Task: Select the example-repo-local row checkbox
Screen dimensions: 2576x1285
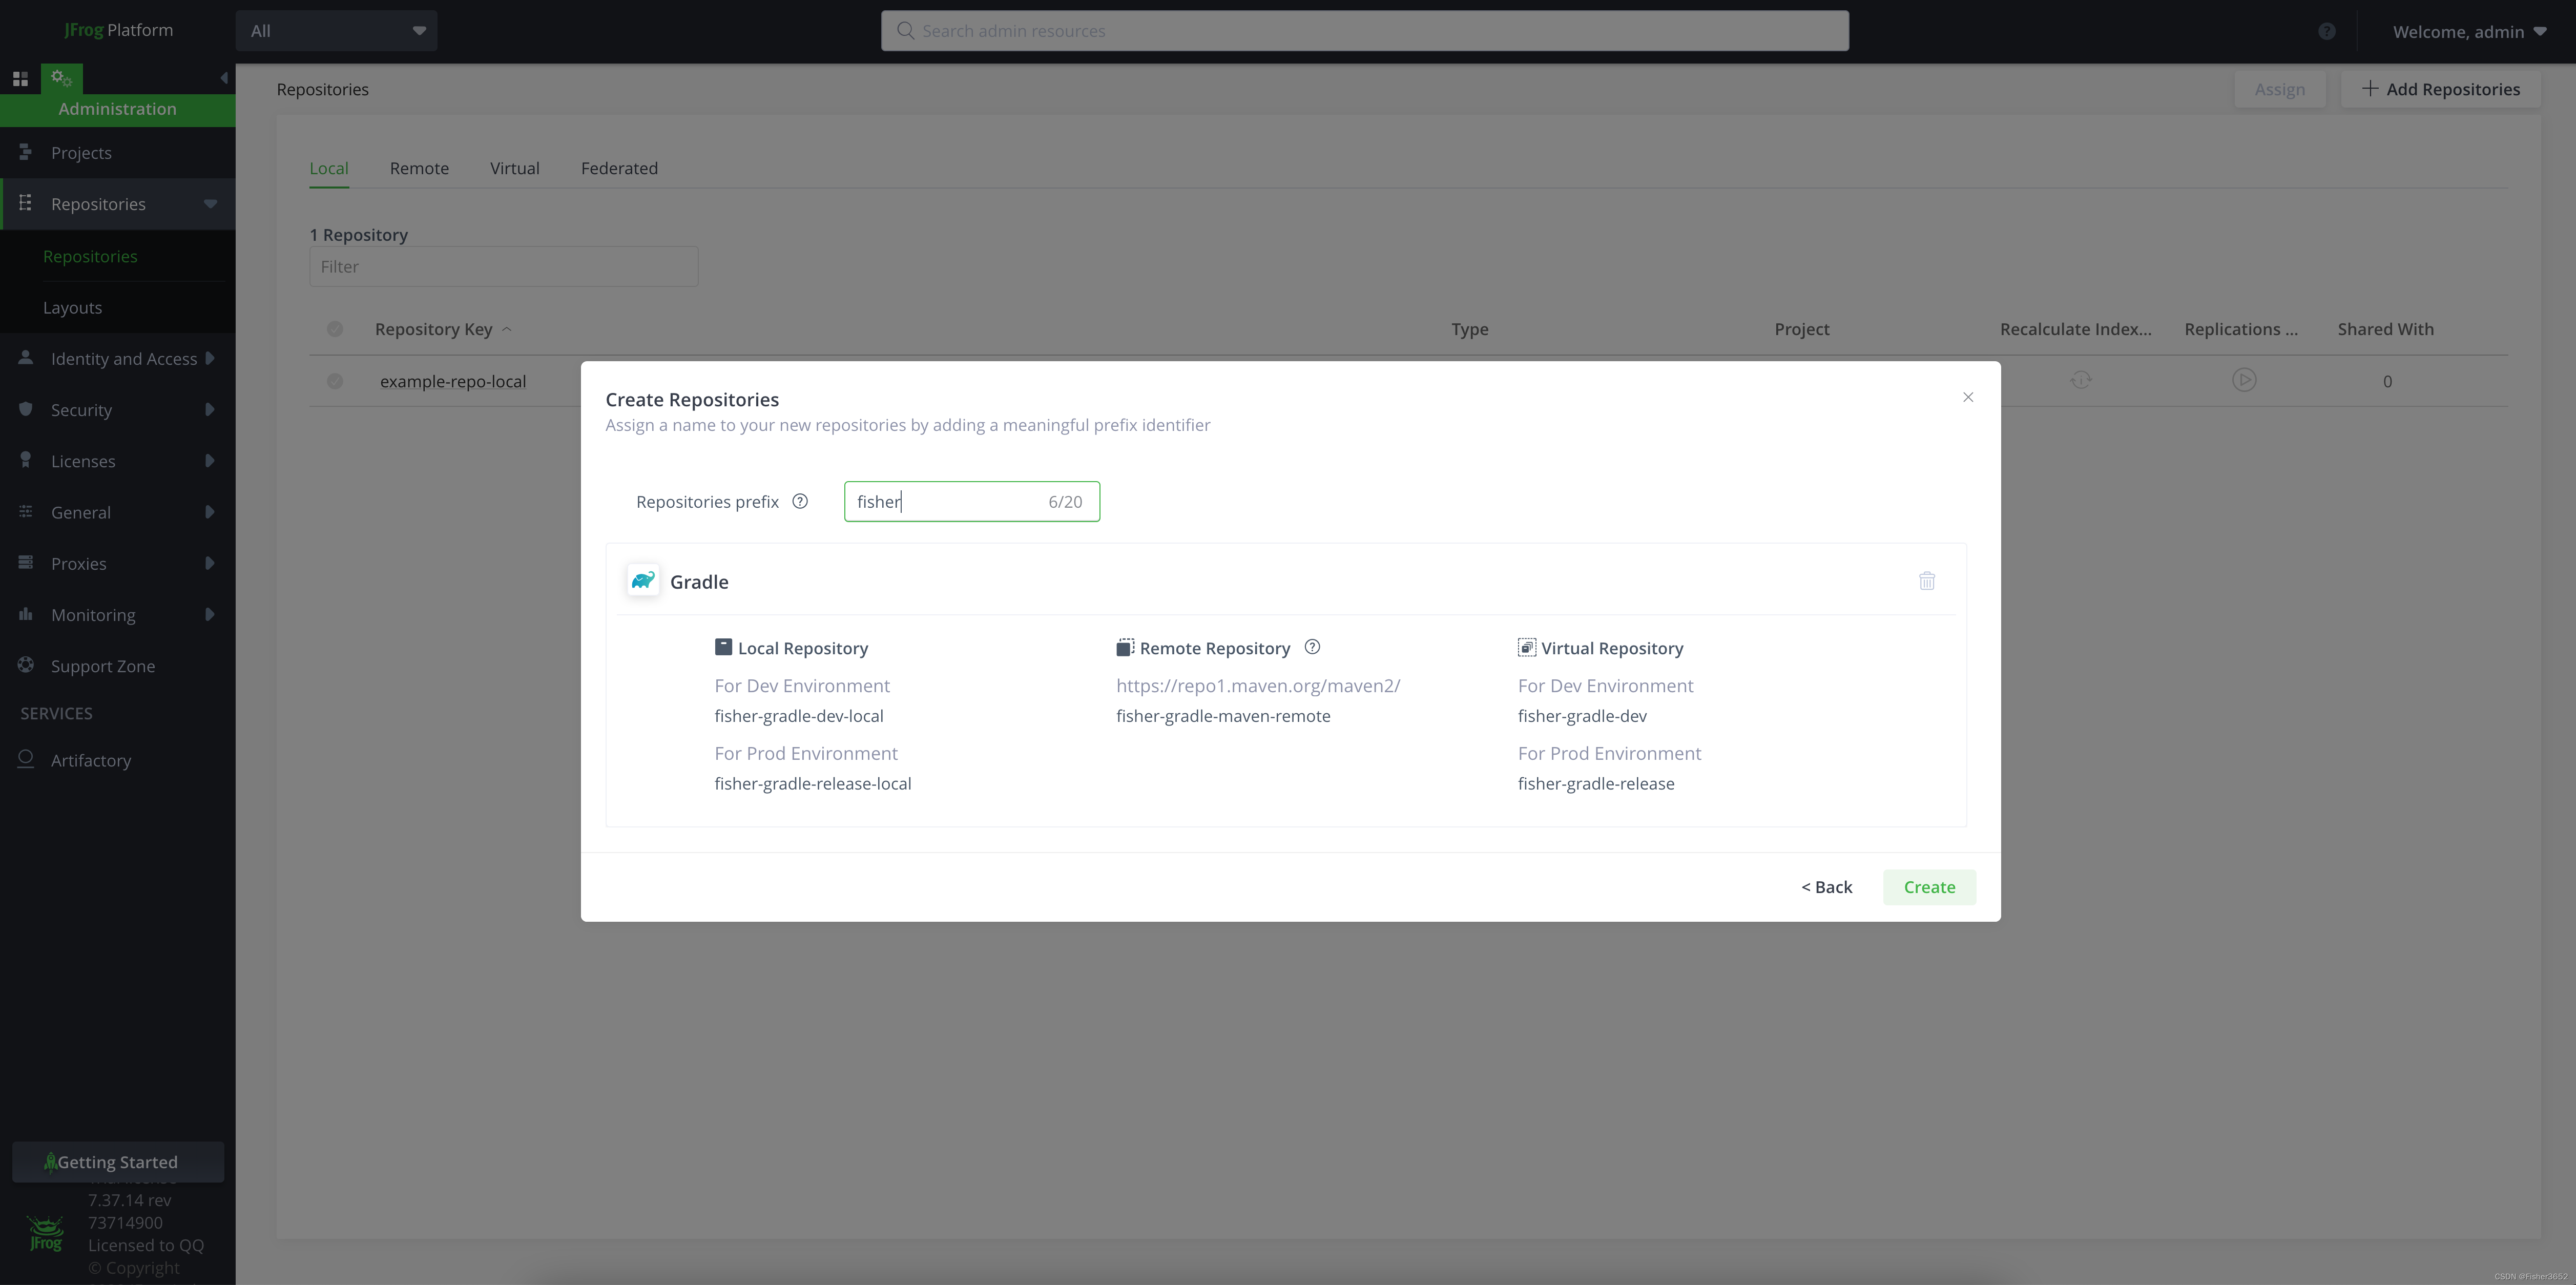Action: point(335,381)
